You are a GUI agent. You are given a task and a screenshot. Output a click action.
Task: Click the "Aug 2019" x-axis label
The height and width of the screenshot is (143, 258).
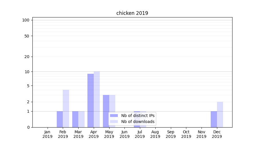[155, 134]
